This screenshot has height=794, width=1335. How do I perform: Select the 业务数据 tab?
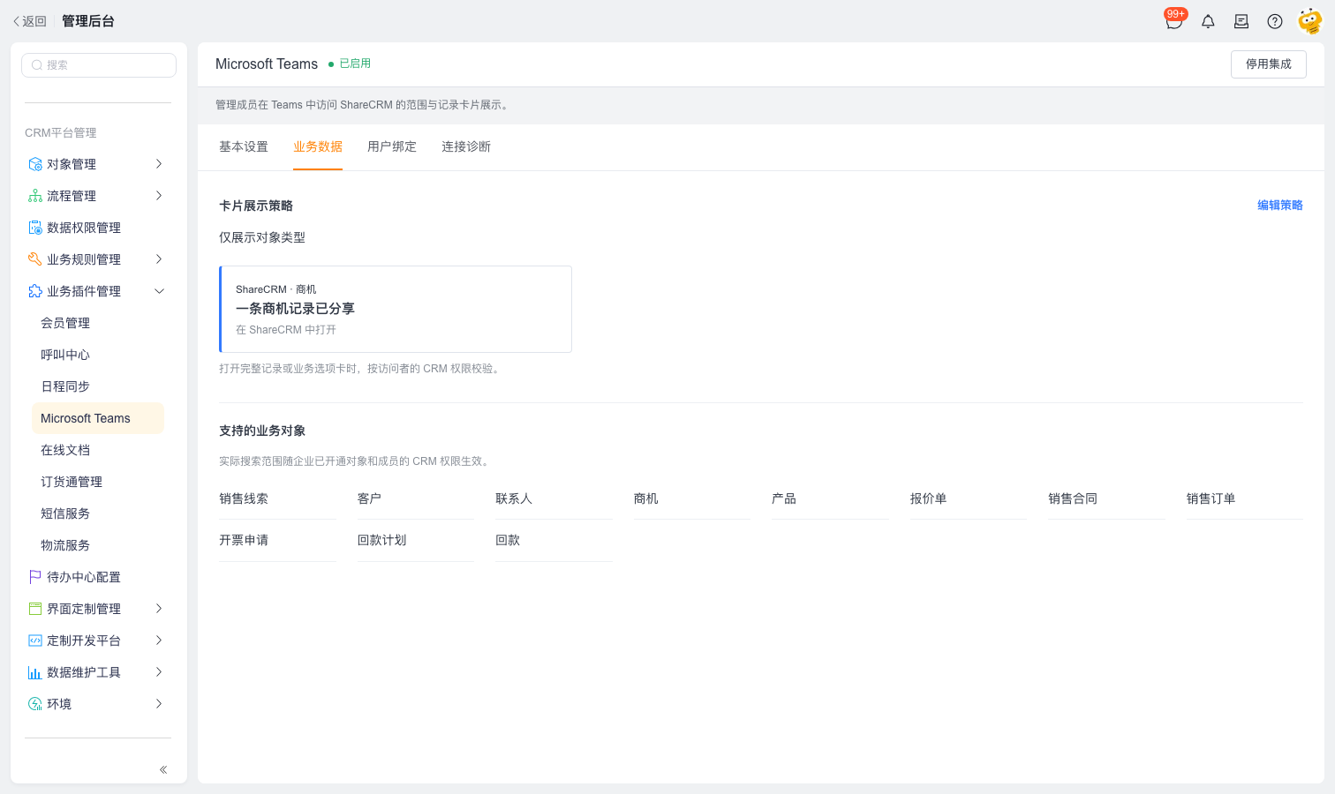318,146
